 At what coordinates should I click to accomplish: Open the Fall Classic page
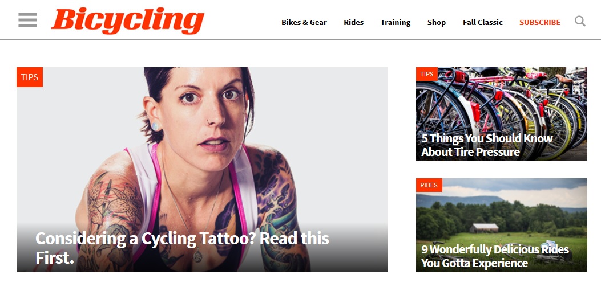pos(482,23)
